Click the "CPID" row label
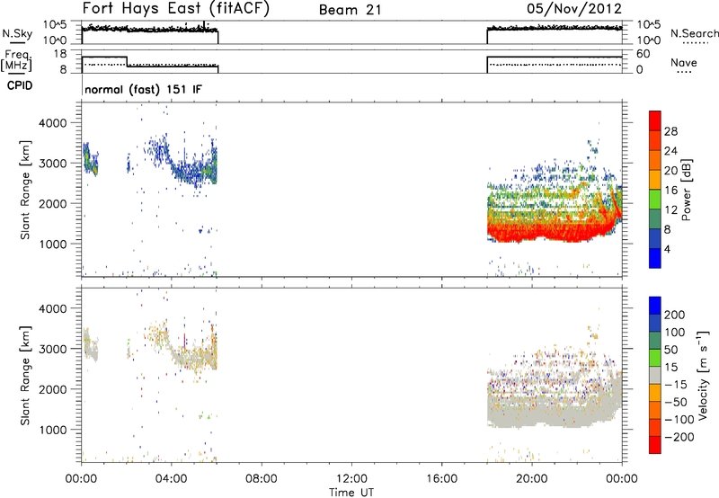Viewport: 719px width, 498px height. (20, 85)
